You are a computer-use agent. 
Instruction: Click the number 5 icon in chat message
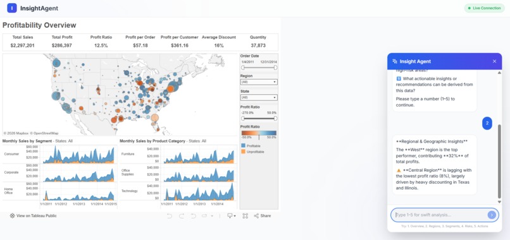click(399, 78)
